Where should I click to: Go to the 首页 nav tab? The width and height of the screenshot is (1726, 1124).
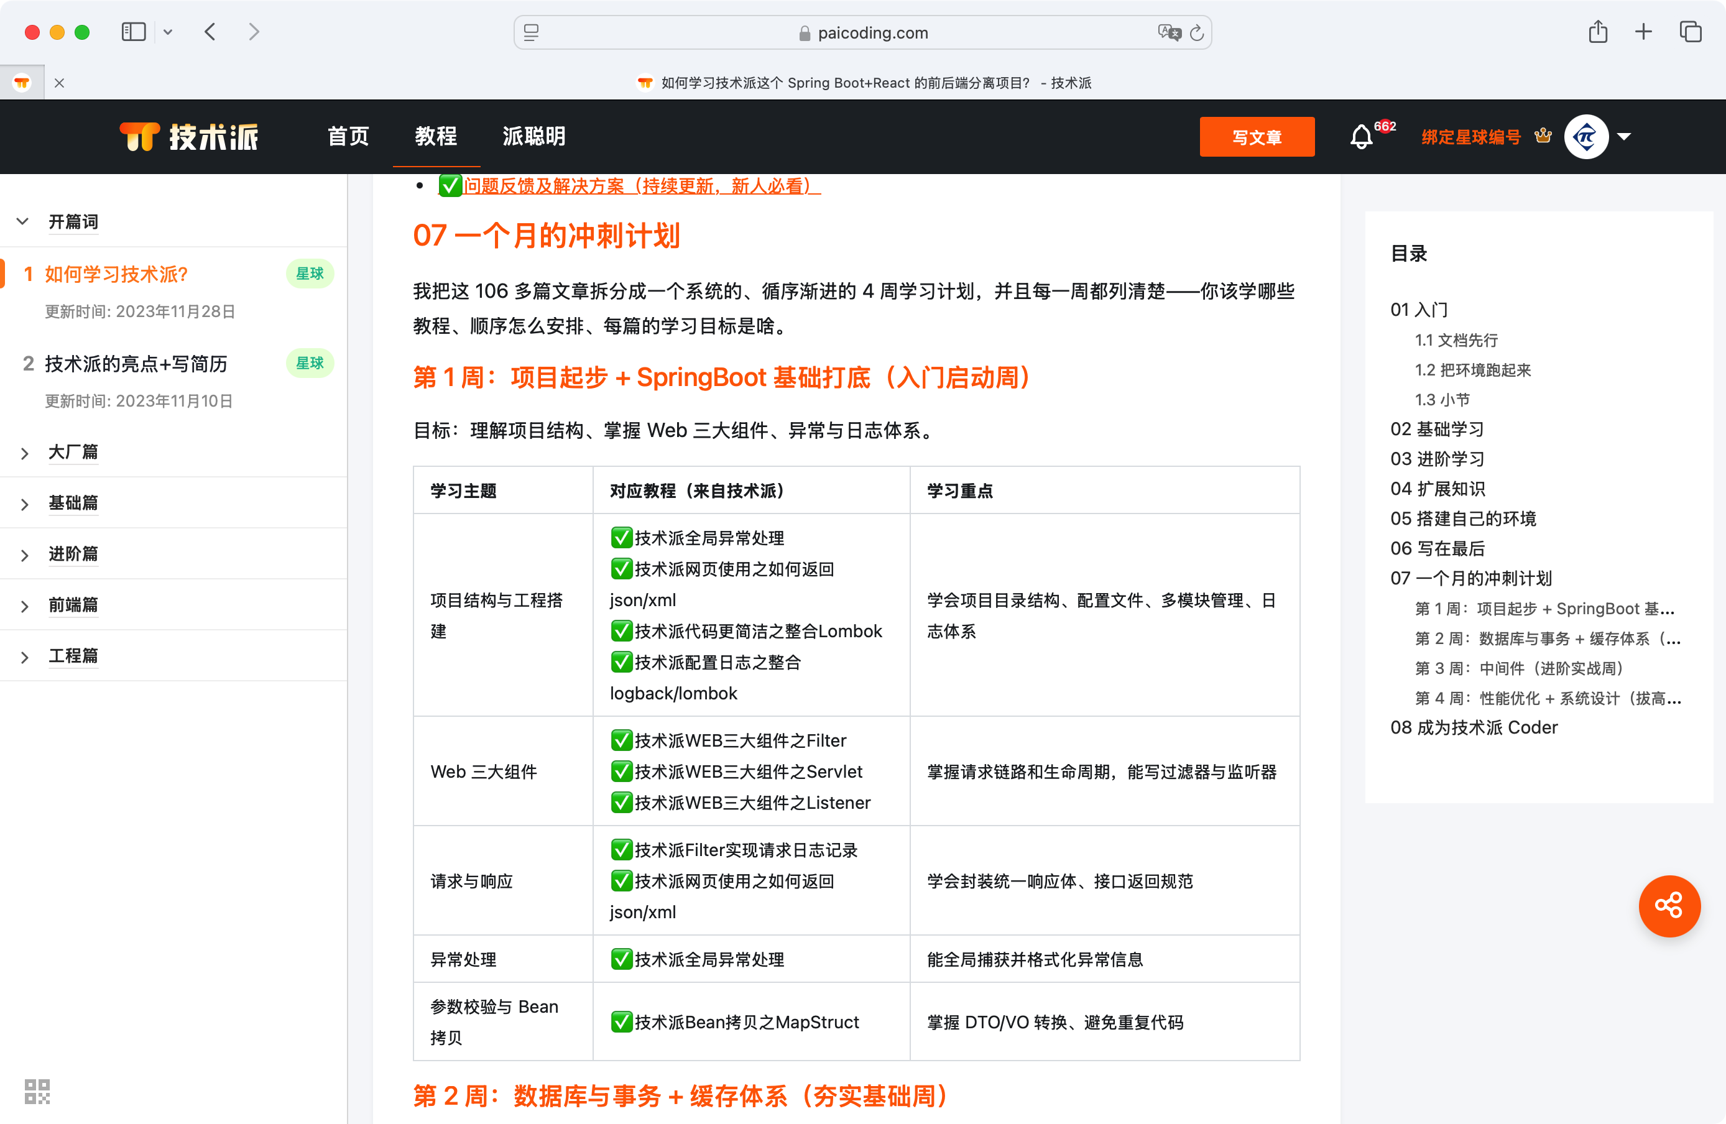point(348,136)
